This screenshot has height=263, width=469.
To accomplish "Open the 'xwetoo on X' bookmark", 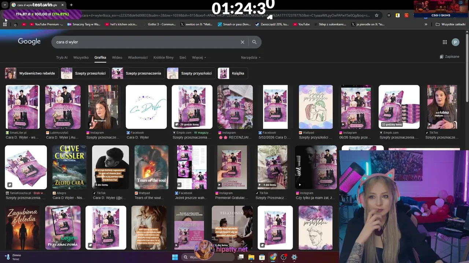I will pyautogui.click(x=196, y=24).
